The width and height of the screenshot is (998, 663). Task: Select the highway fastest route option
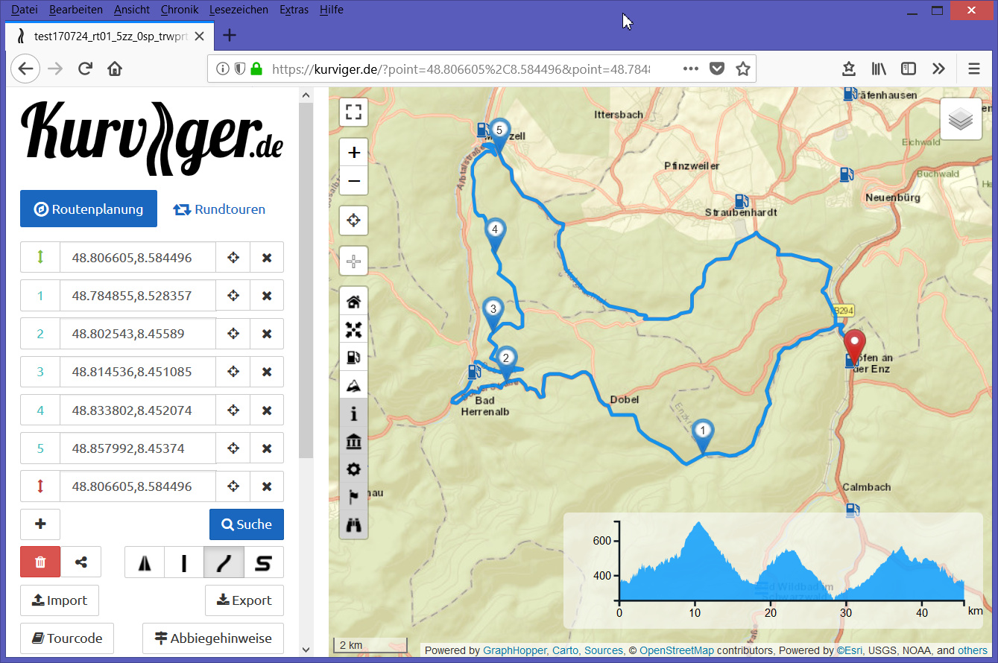(145, 562)
